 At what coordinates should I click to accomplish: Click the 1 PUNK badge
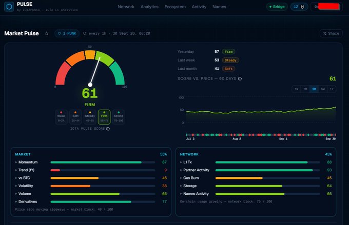(x=67, y=33)
